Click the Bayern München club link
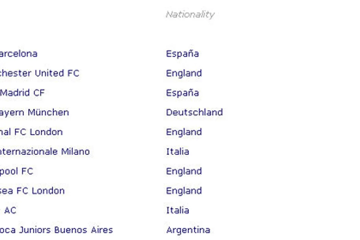This screenshot has height=240, width=360. (34, 112)
